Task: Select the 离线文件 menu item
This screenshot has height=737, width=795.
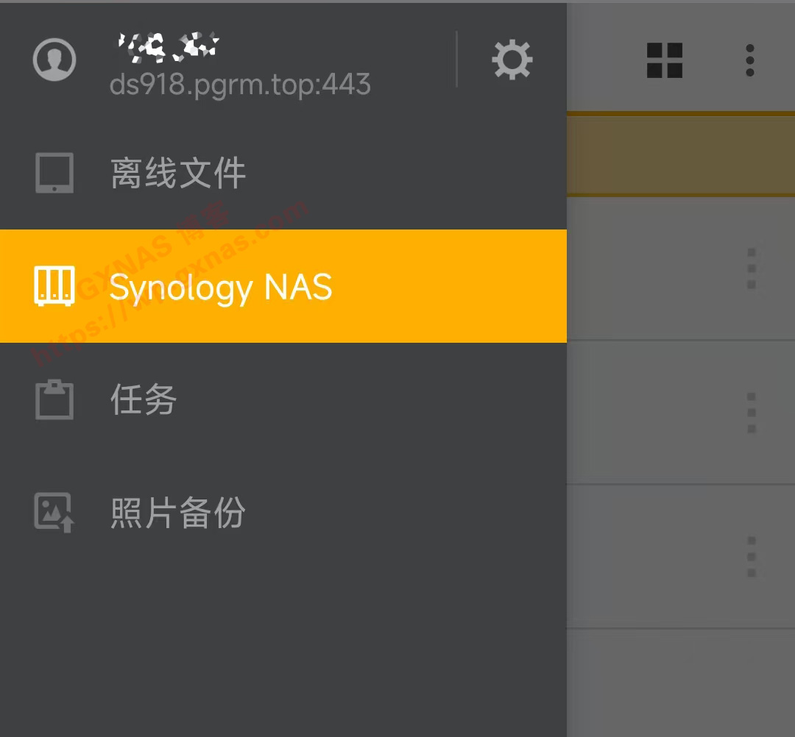Action: coord(283,173)
